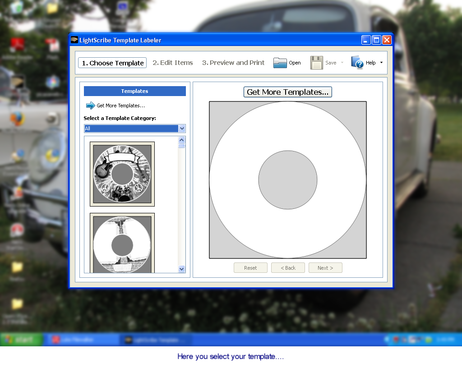This screenshot has width=462, height=368.
Task: Select the 1. Choose Template step
Action: 112,63
